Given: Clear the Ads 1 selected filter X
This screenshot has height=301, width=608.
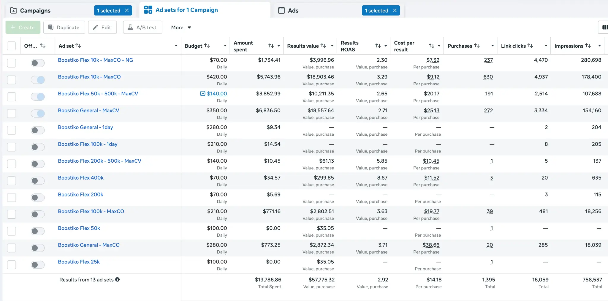Looking at the screenshot, I should coord(395,10).
